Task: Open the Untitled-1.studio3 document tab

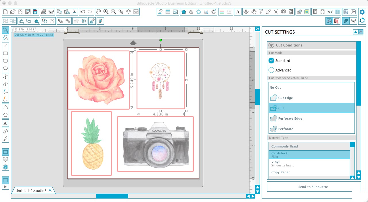Action: [31, 191]
